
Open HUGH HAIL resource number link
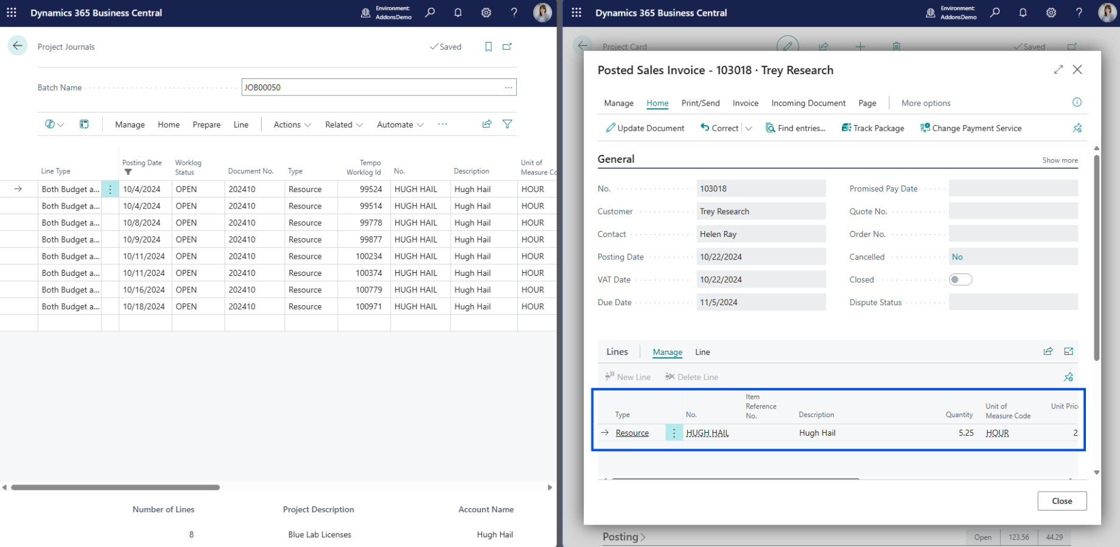[707, 433]
